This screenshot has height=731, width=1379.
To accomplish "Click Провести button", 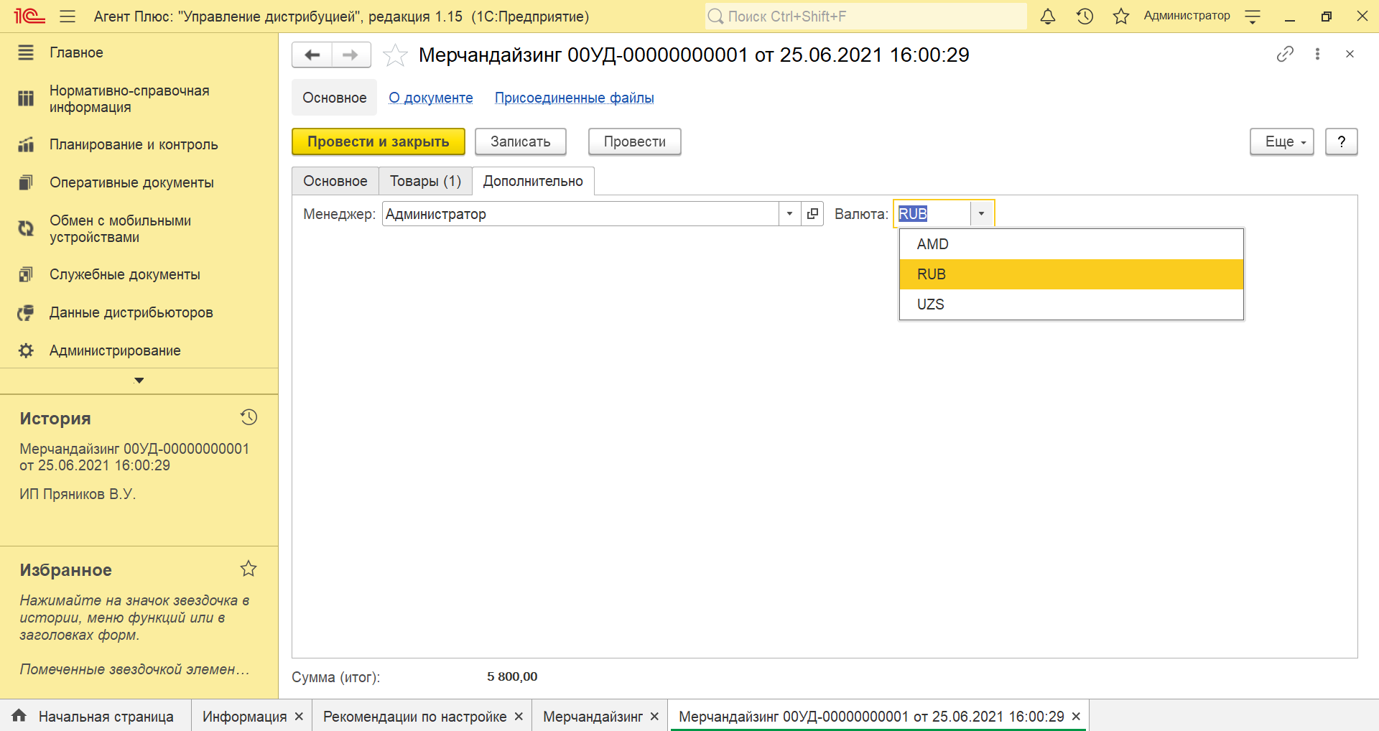I will pos(635,141).
